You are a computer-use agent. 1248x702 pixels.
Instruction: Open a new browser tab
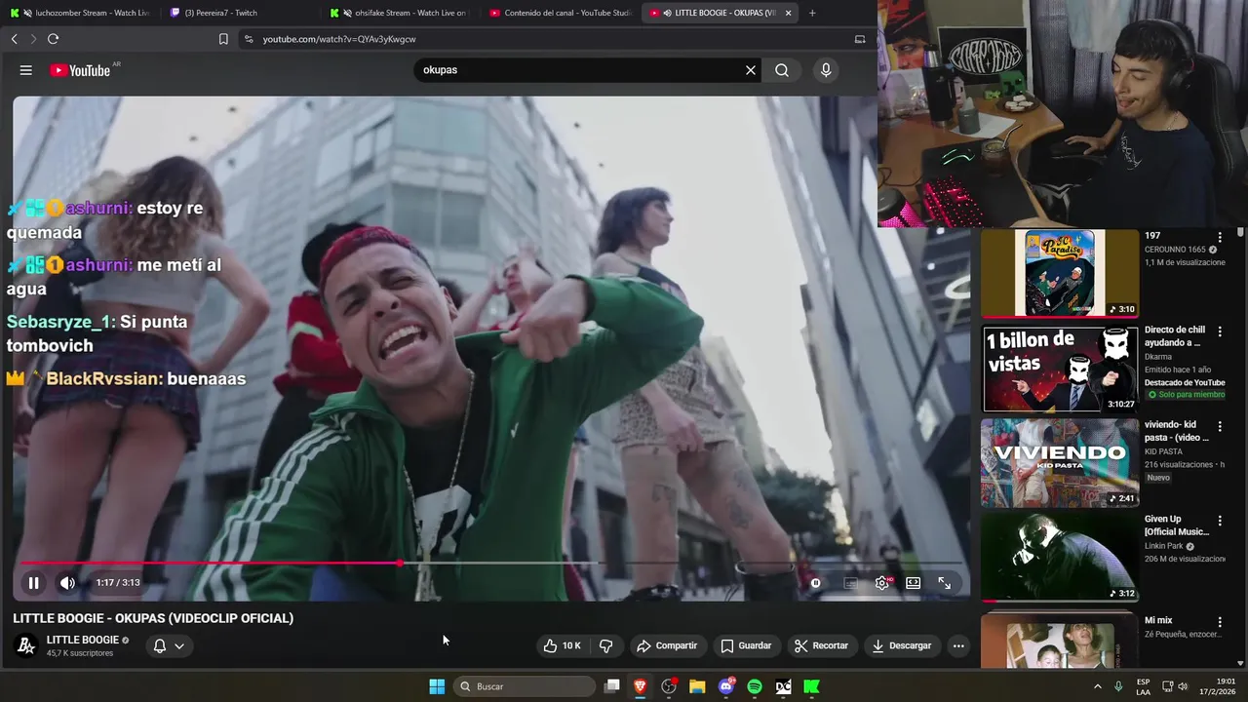812,13
